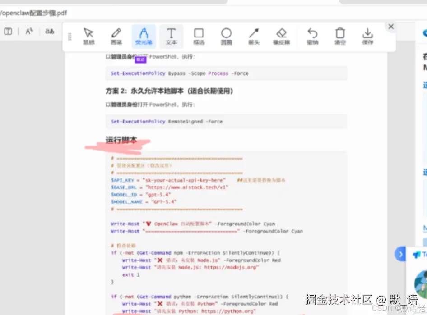This screenshot has height=315, width=427.
Task: Select the text tool (文本)
Action: click(x=171, y=37)
